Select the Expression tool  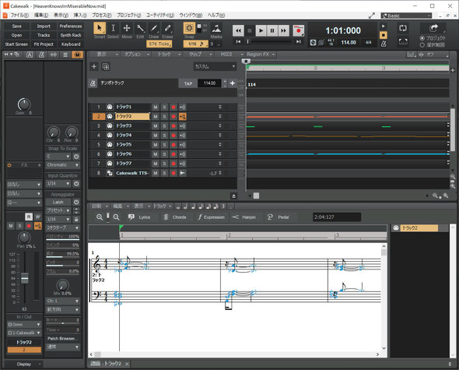click(x=212, y=217)
